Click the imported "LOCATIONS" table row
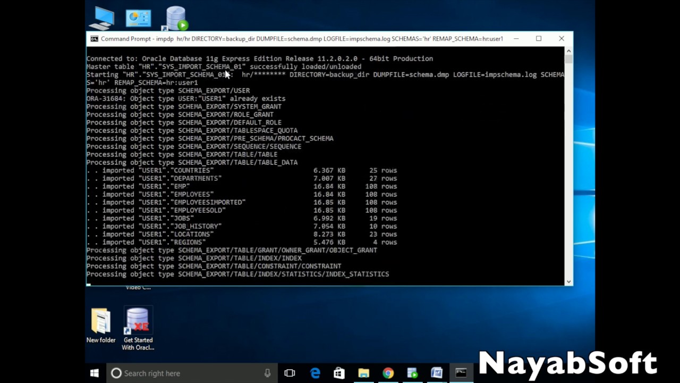This screenshot has width=680, height=383. coord(242,234)
